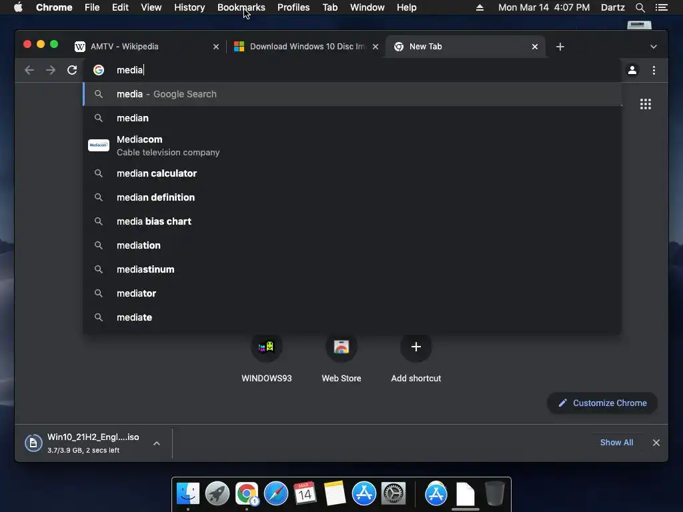Pick the 'mediate' suggestion

click(352, 317)
